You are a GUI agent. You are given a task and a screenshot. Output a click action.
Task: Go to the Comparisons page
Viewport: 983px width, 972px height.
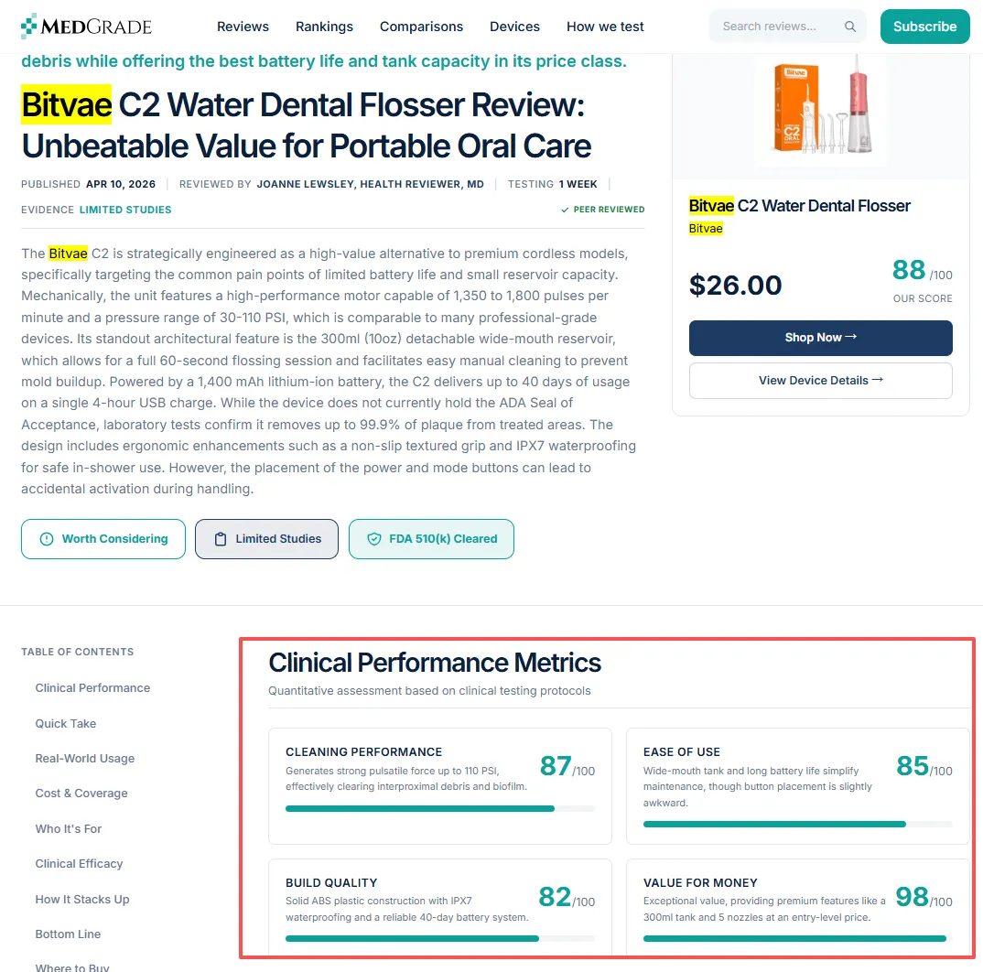coord(421,27)
